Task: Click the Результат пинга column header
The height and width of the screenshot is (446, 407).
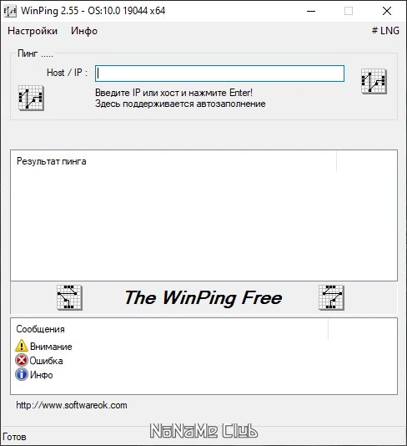Action: [173, 161]
